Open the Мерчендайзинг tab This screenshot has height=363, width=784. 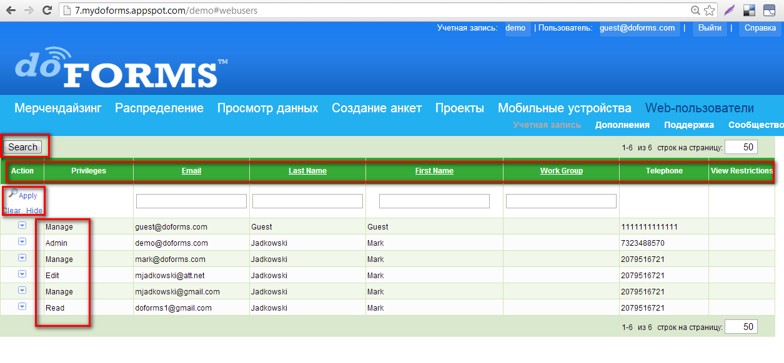(x=58, y=108)
